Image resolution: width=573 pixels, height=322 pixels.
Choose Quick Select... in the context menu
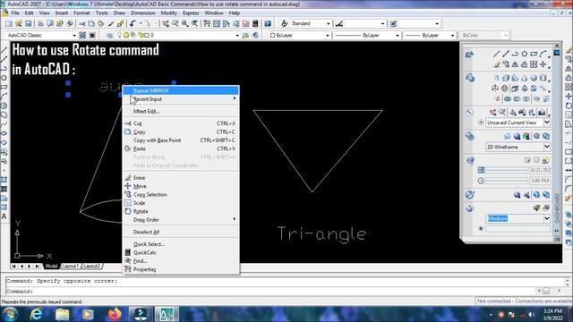[181, 244]
